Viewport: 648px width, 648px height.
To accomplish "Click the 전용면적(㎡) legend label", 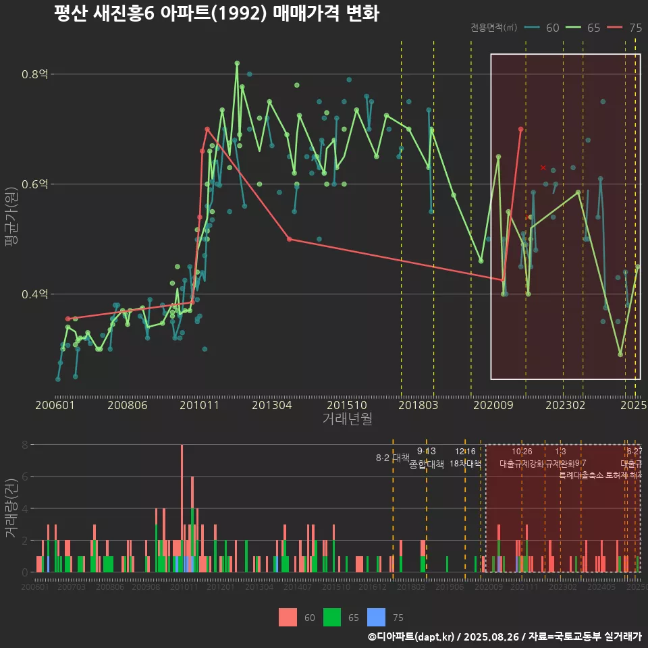I will [493, 27].
